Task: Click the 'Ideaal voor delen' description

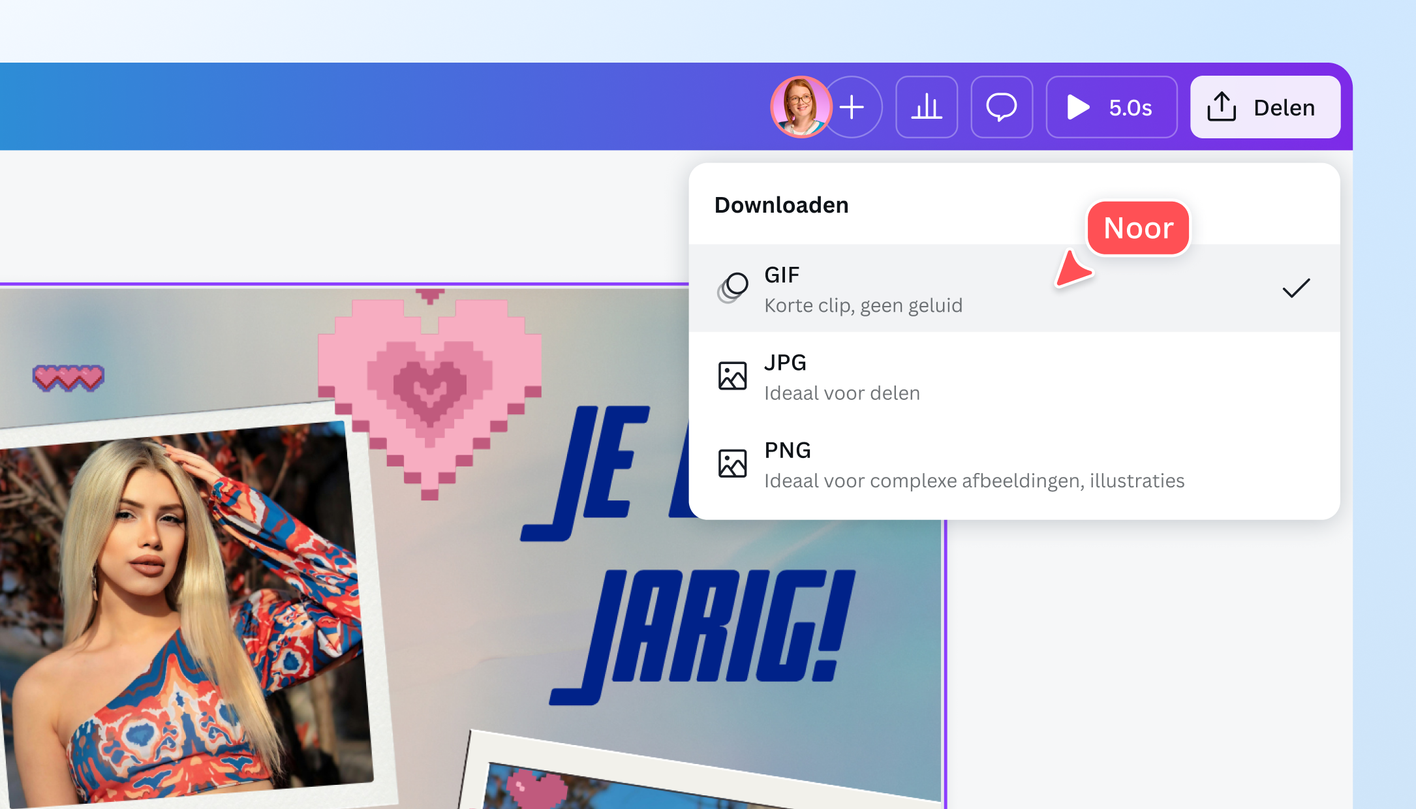Action: [x=842, y=393]
